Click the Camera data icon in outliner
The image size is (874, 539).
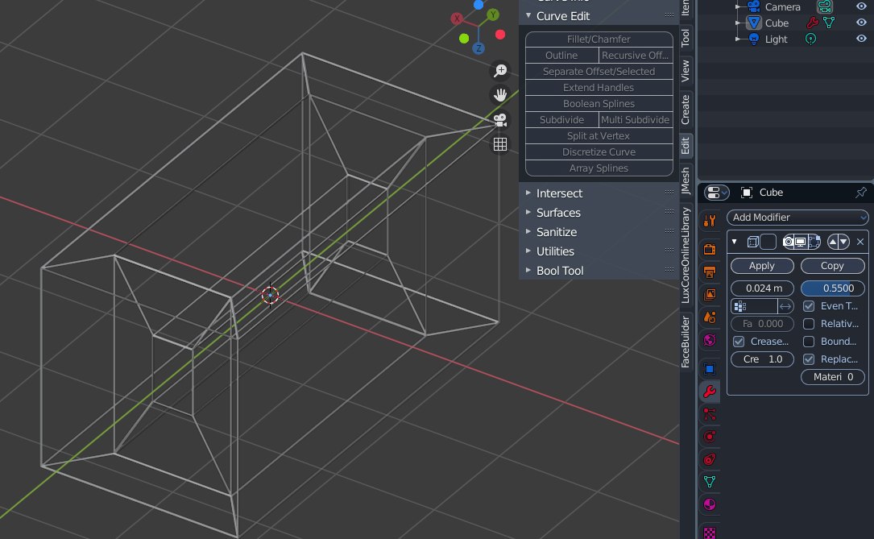(x=824, y=6)
